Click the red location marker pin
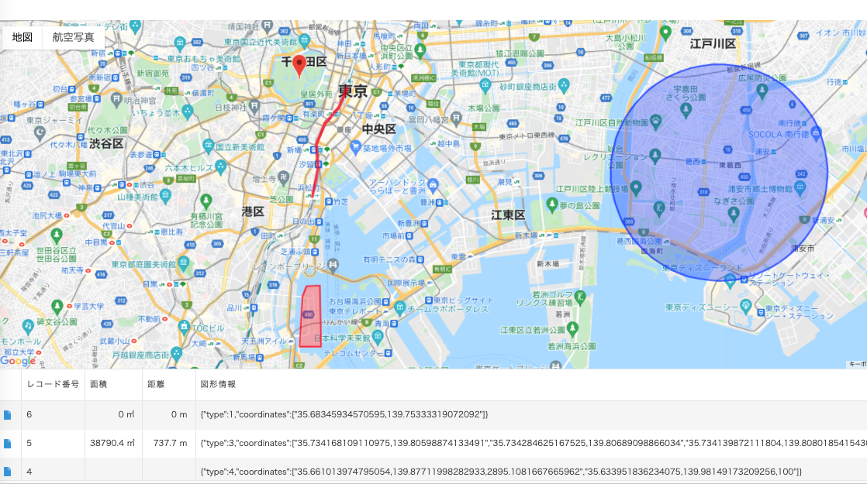Image resolution: width=867 pixels, height=484 pixels. coord(299,67)
